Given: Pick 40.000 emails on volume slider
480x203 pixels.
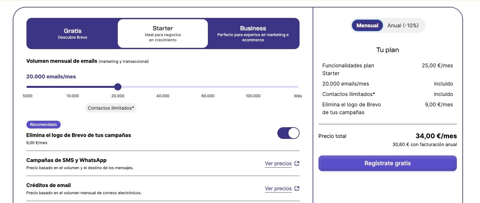Looking at the screenshot, I should pos(163,87).
